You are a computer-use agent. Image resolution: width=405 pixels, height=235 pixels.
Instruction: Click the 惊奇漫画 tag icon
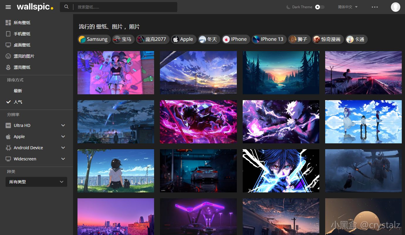pyautogui.click(x=316, y=39)
